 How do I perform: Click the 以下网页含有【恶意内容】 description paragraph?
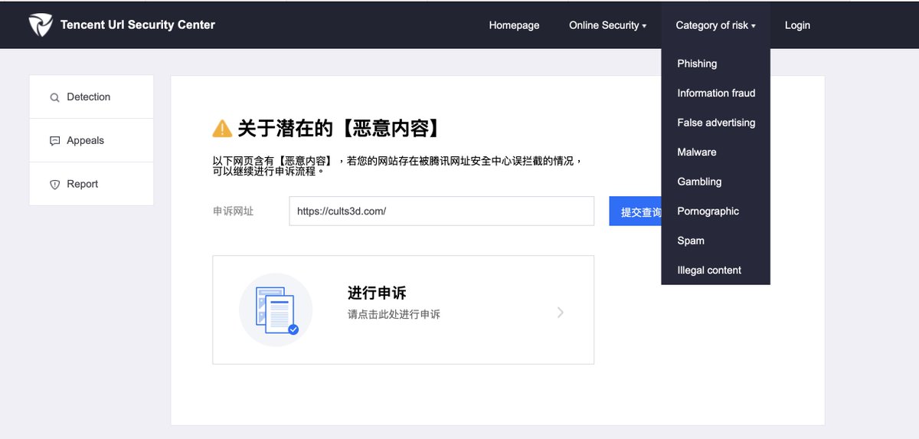pyautogui.click(x=398, y=166)
